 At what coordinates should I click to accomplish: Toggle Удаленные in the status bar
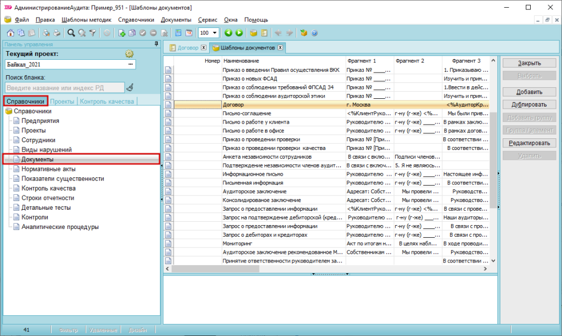tap(103, 330)
